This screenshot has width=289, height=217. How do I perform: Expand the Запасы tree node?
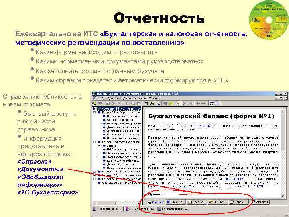tap(99, 146)
